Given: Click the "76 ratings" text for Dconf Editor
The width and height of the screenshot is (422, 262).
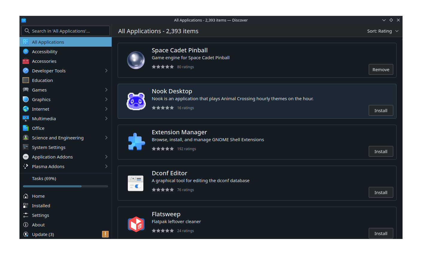Looking at the screenshot, I should click(186, 190).
